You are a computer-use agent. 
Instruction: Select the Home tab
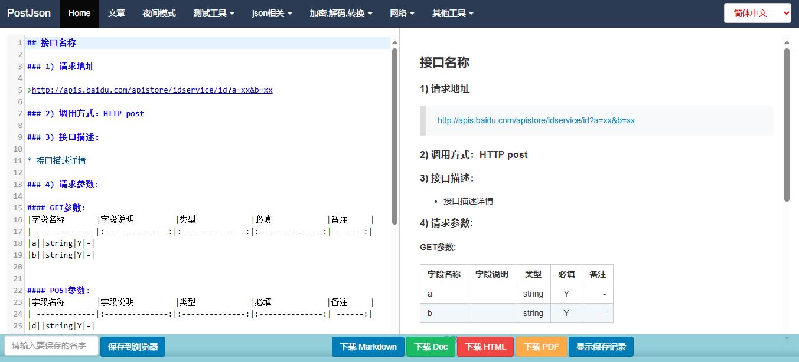tap(79, 12)
